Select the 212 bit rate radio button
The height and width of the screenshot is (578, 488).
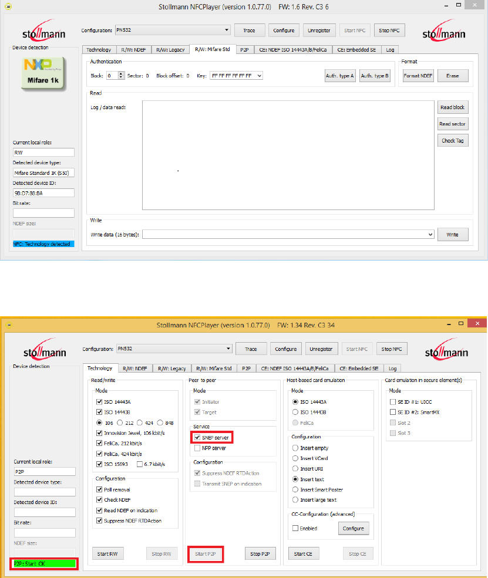click(120, 423)
